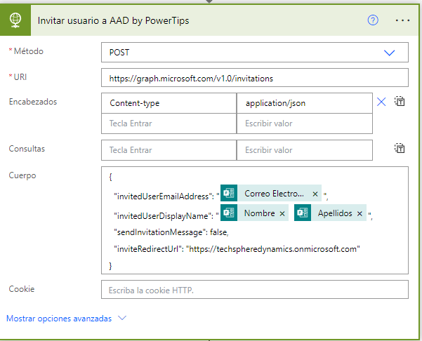
Task: Expand the Método dropdown
Action: (389, 53)
